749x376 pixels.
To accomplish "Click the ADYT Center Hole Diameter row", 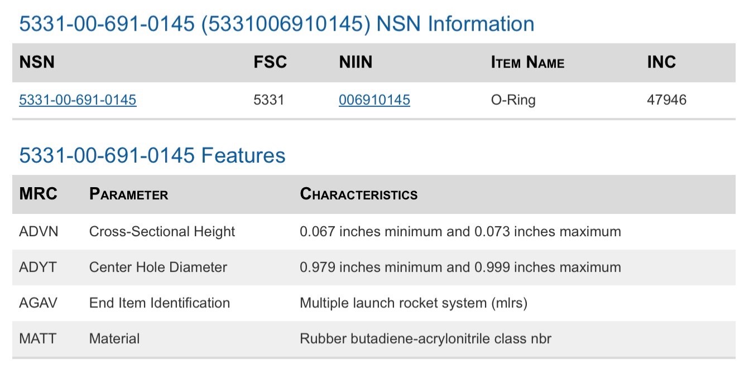I will pos(374,267).
